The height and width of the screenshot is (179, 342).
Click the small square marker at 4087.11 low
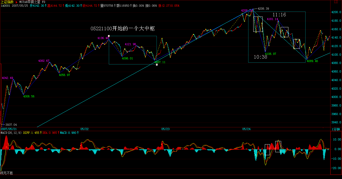157,64
